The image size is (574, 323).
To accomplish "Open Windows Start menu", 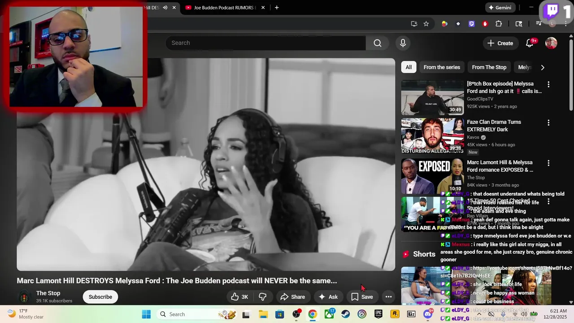I will (x=146, y=314).
